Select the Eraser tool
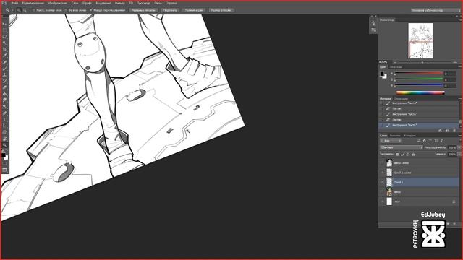 click(4, 87)
